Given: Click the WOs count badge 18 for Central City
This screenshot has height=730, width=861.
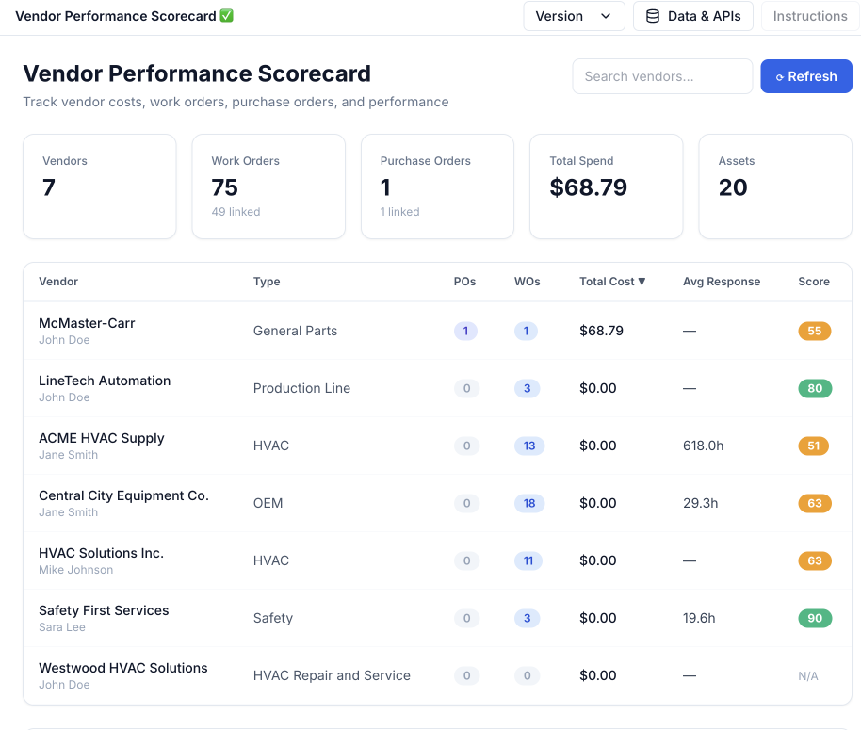Looking at the screenshot, I should 528,503.
